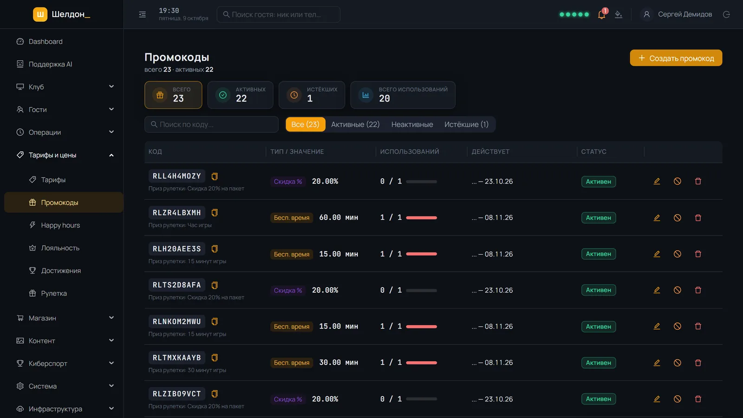Deactivate promo code RLL4H4MOZY
Image resolution: width=743 pixels, height=418 pixels.
[678, 181]
